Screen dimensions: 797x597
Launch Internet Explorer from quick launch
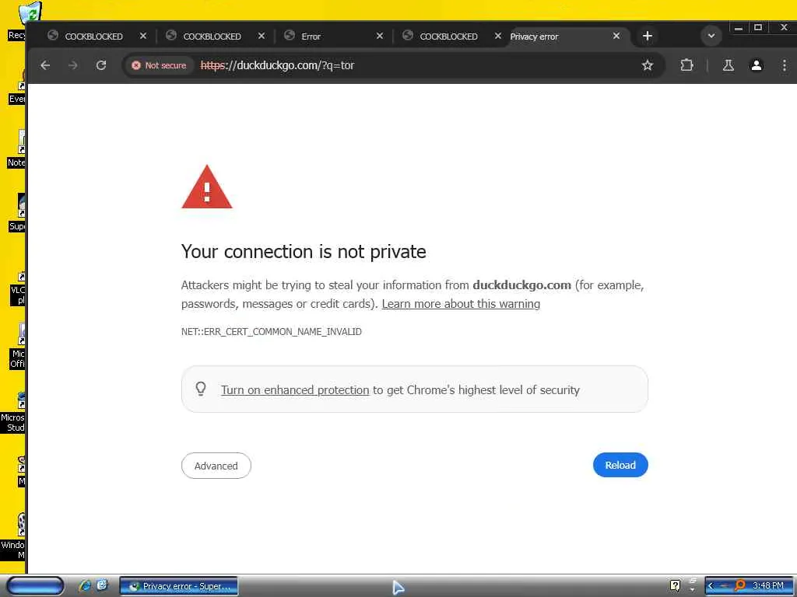pyautogui.click(x=84, y=586)
